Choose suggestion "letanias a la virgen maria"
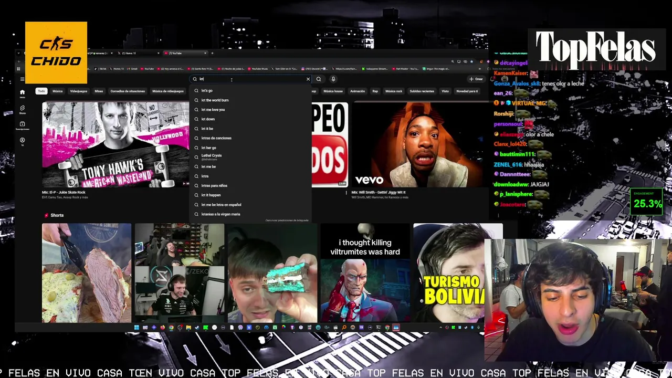Screen dimensions: 672x378 point(251,214)
